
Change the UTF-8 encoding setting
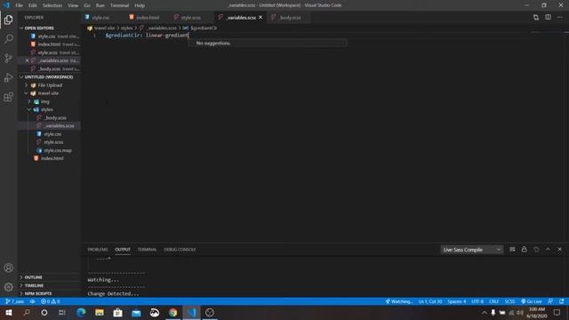[477, 301]
